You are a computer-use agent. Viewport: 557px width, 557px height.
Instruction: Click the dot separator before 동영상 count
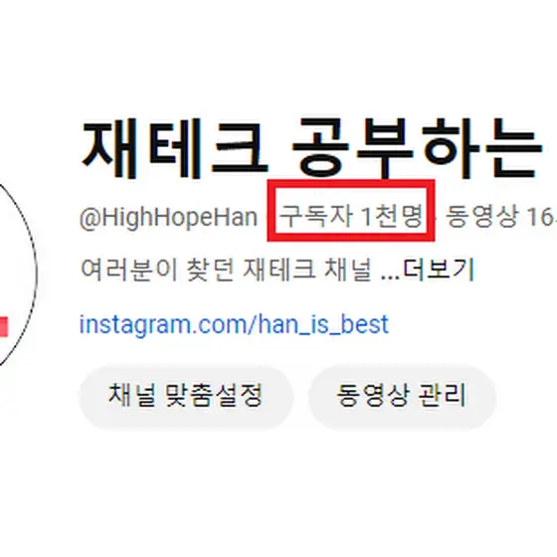tap(437, 218)
